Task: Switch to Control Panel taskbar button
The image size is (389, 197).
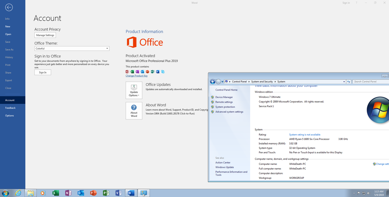Action: (143, 193)
